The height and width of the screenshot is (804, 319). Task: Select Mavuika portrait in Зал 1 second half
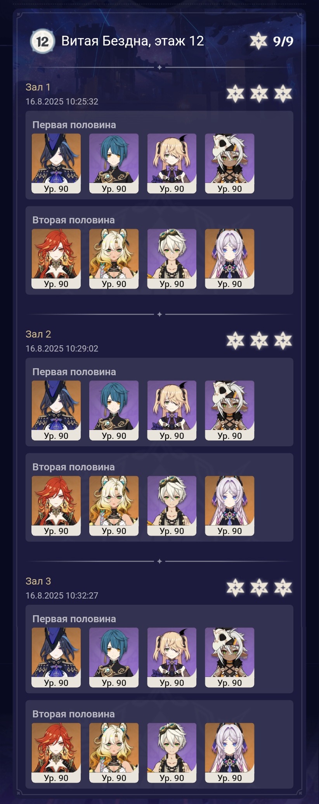[x=56, y=259]
